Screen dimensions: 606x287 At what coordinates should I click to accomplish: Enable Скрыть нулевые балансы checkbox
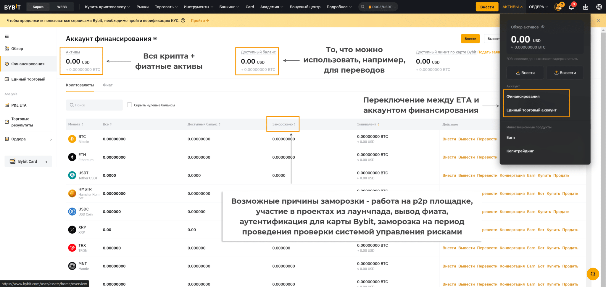(129, 105)
